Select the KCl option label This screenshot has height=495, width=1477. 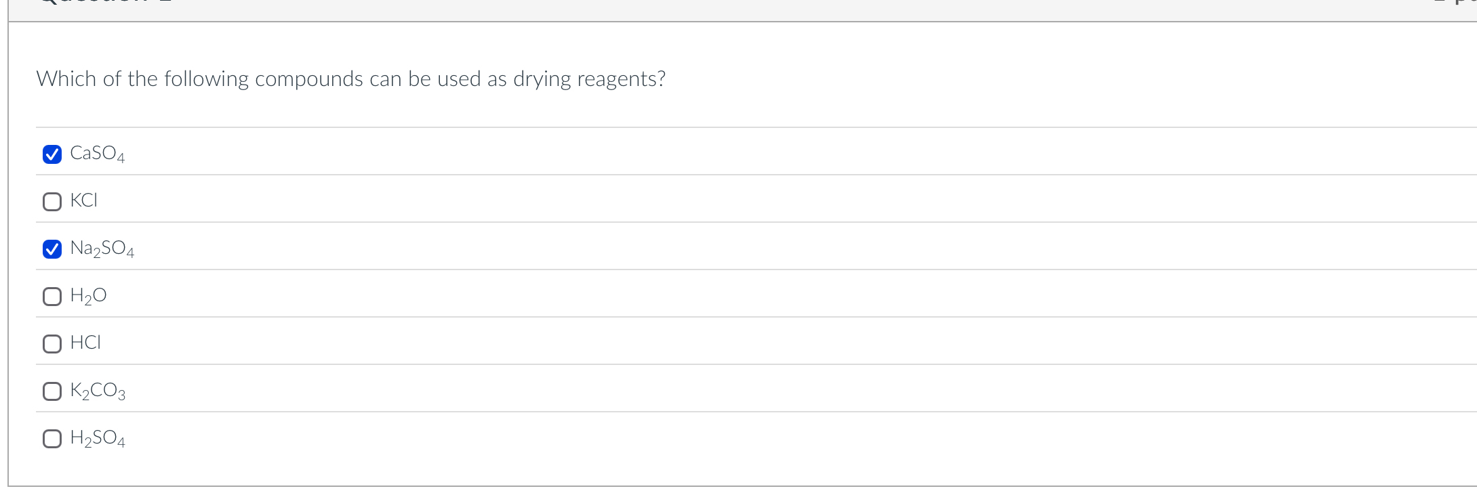83,200
